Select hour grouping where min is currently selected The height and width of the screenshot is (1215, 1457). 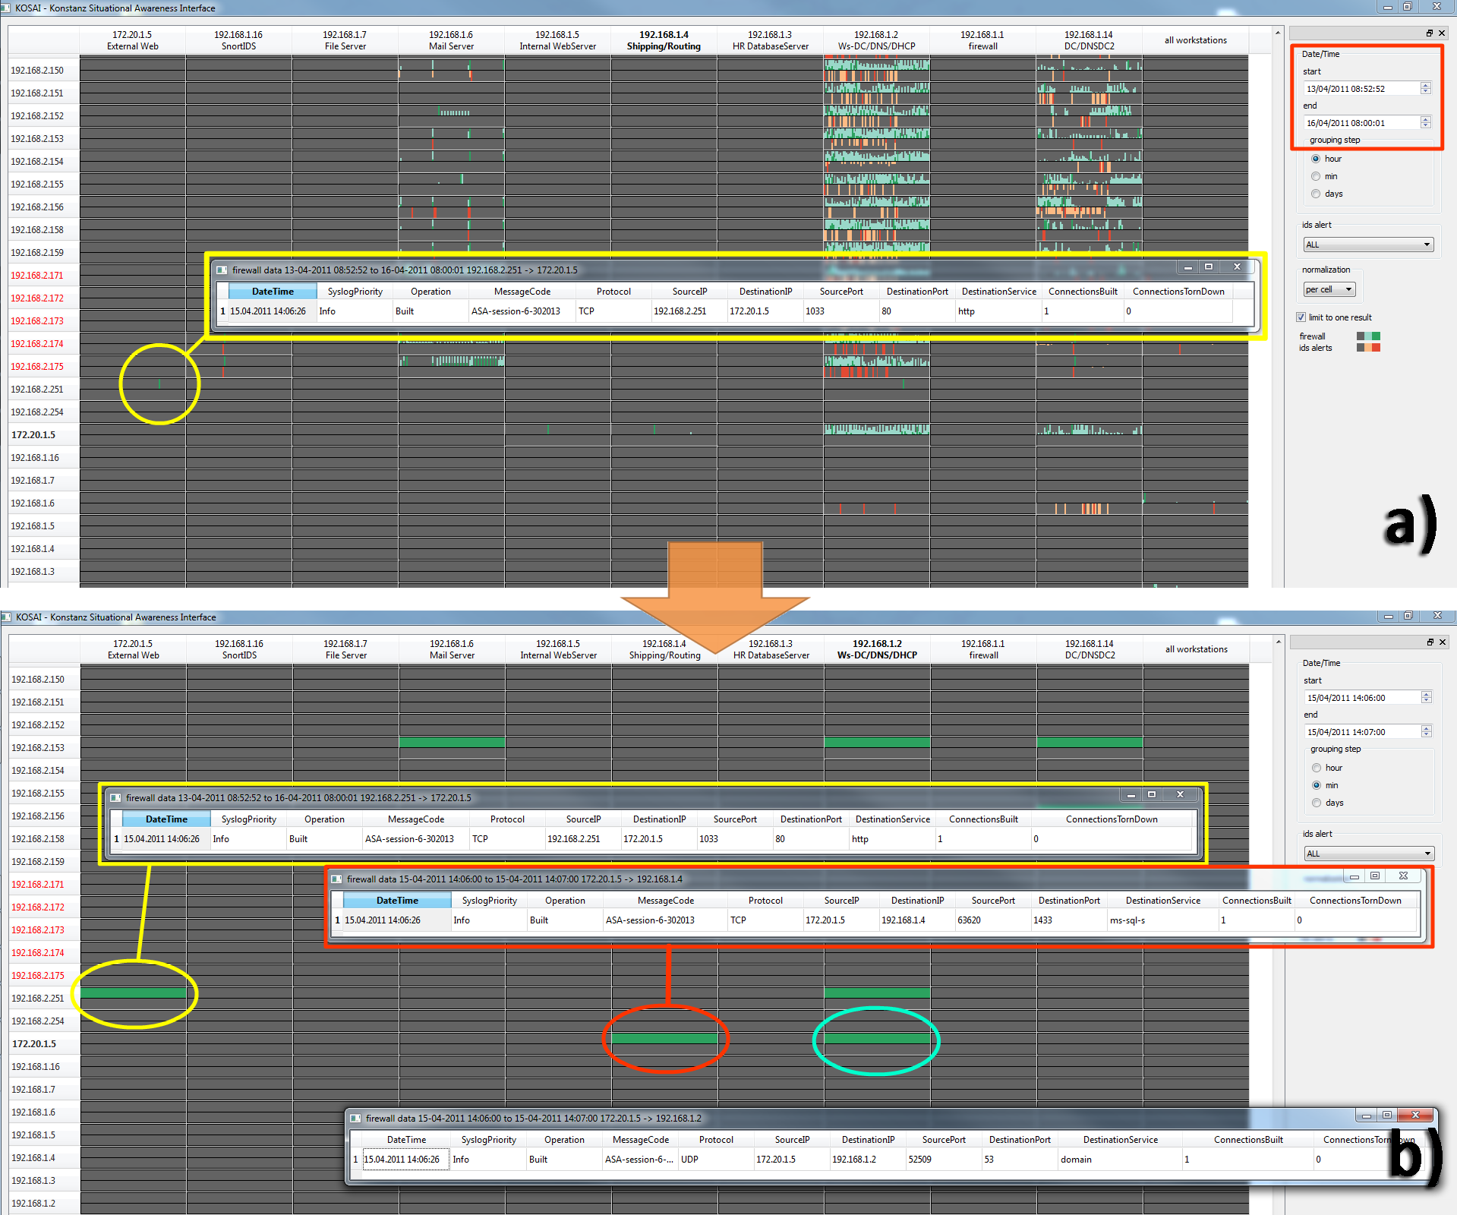point(1317,768)
